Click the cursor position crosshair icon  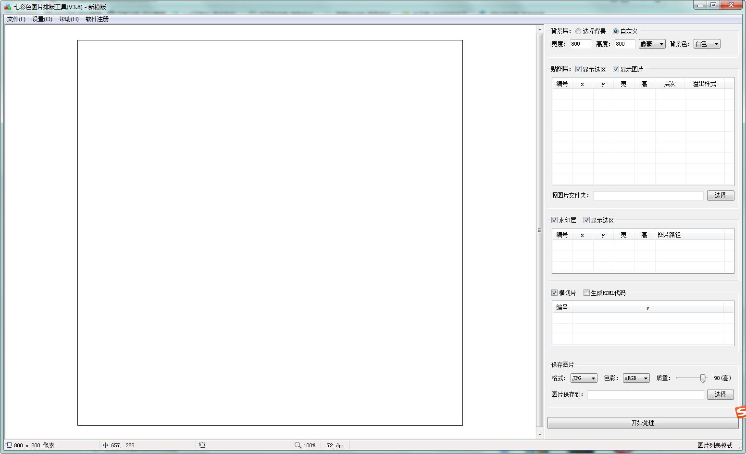click(105, 445)
